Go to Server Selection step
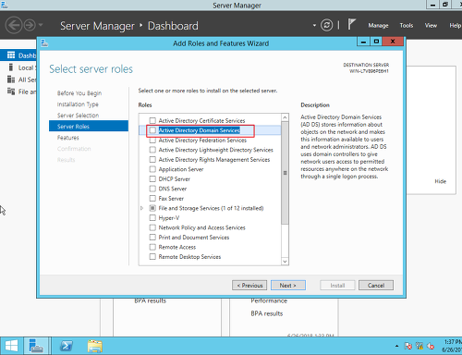 pyautogui.click(x=78, y=116)
